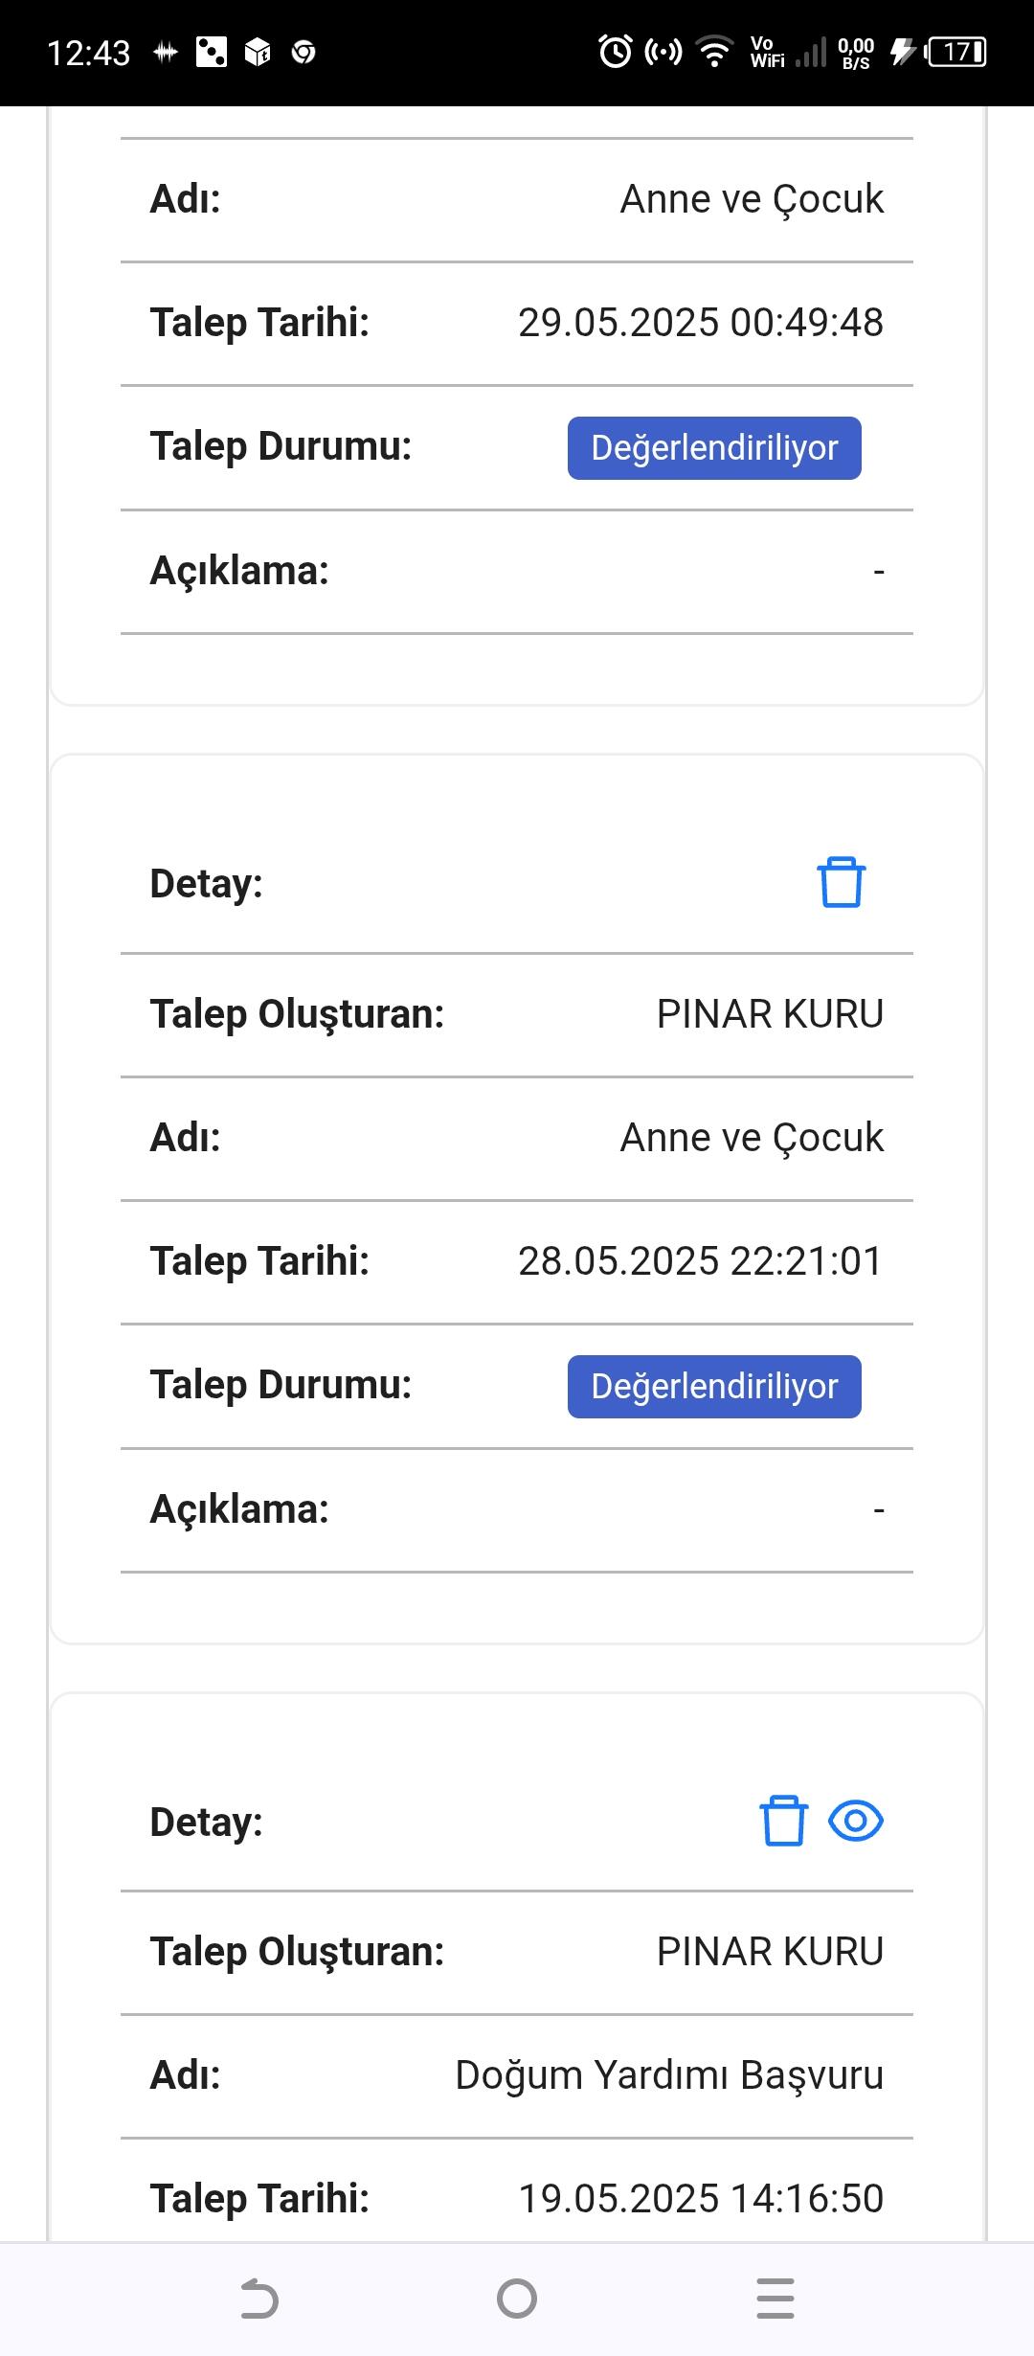Tap the battery indicator in status bar

(956, 51)
